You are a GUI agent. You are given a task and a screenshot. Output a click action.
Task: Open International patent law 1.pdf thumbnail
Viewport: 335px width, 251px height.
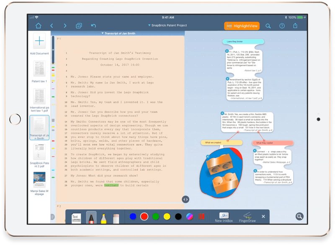(39, 96)
